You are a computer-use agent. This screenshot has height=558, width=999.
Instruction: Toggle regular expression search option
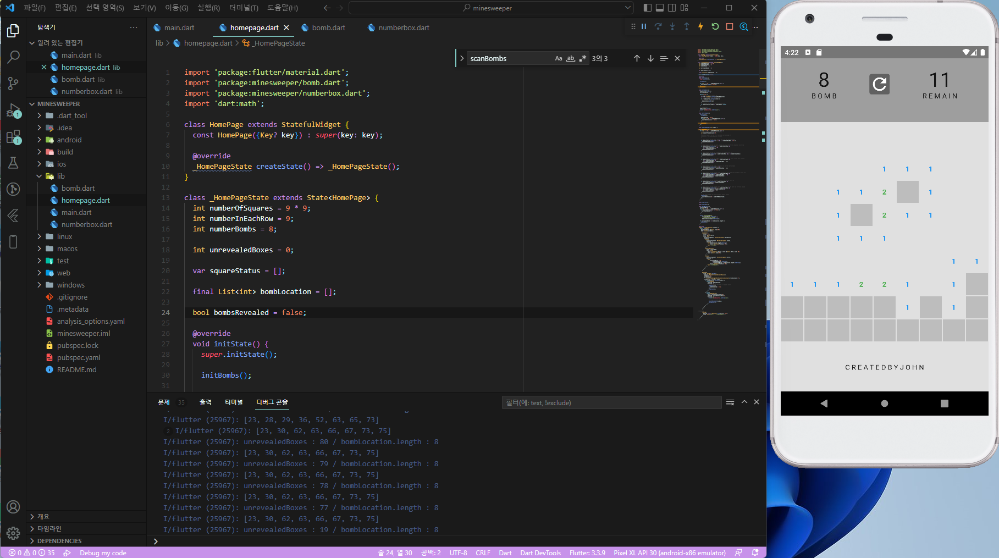tap(583, 58)
